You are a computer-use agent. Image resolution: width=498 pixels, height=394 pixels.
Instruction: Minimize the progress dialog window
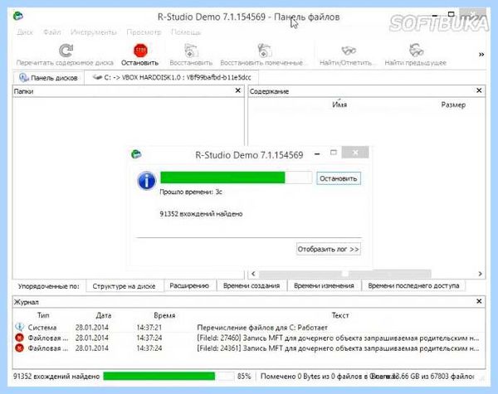(317, 154)
